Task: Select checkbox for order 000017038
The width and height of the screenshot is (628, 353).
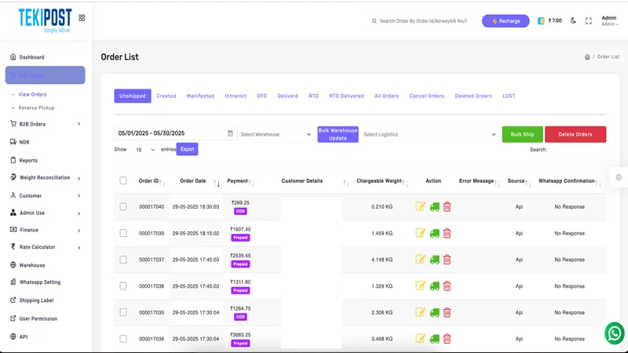Action: [x=123, y=286]
